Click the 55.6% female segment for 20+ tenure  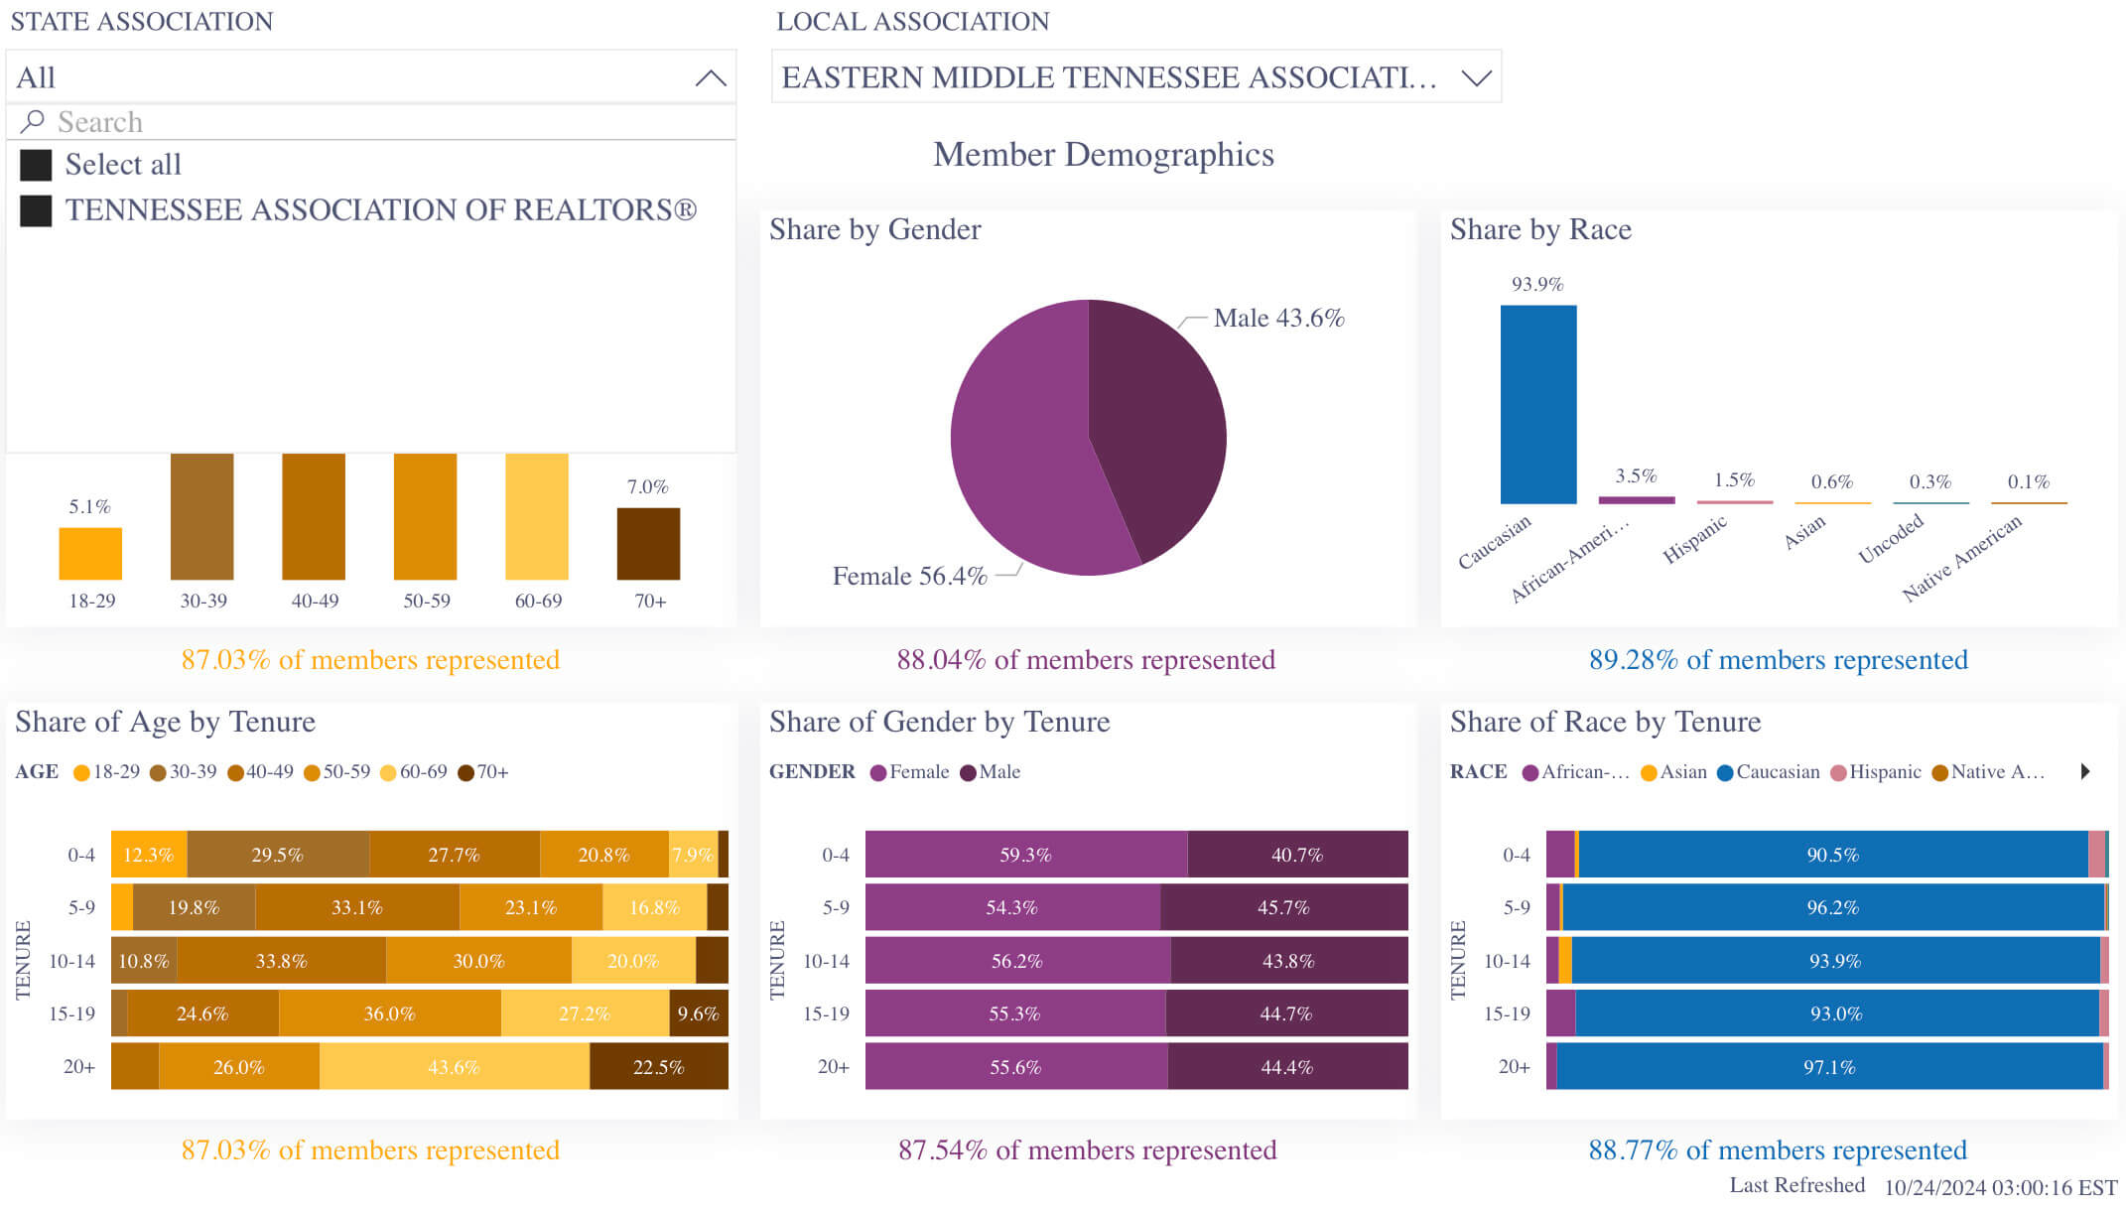pyautogui.click(x=1016, y=1067)
